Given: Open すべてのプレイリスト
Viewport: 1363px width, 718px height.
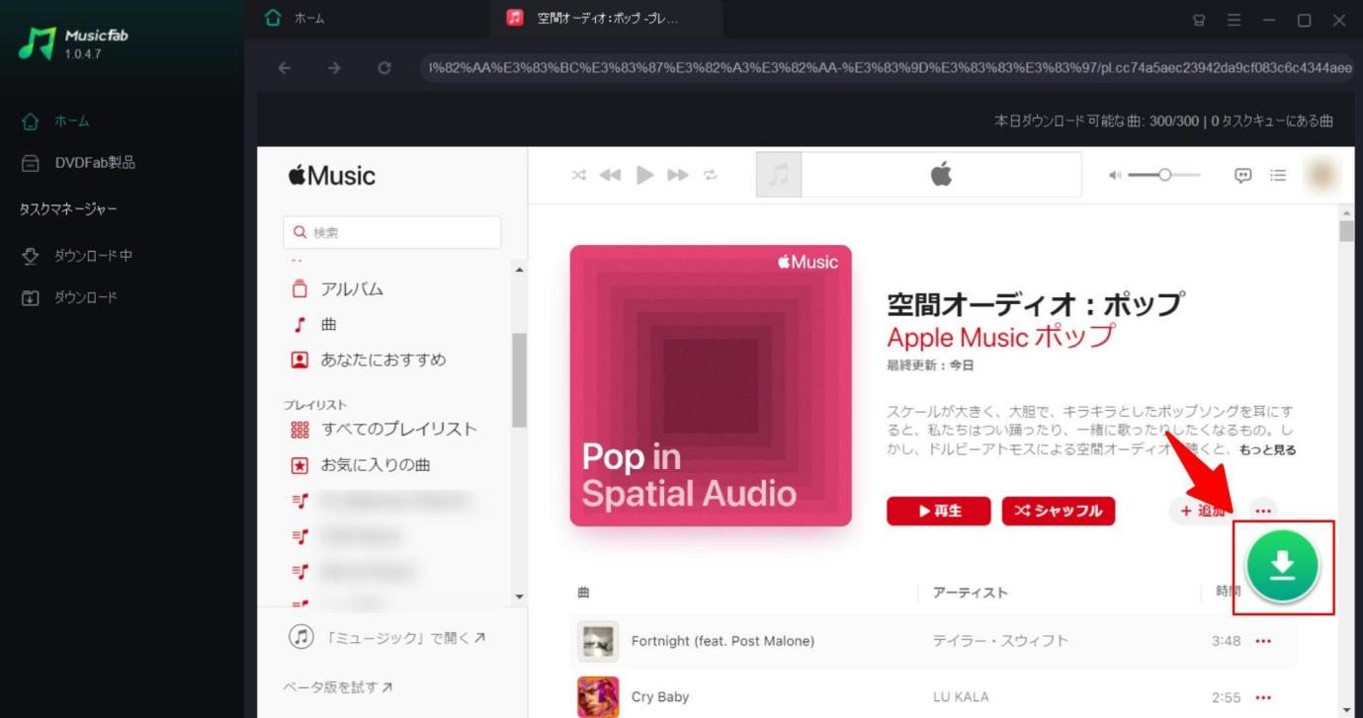Looking at the screenshot, I should [383, 430].
